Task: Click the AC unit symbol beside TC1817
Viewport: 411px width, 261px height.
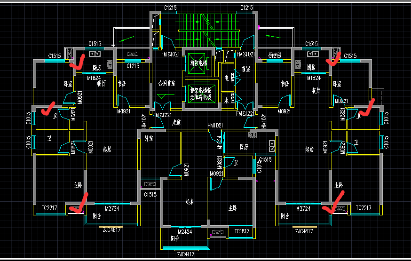Action: coord(218,232)
